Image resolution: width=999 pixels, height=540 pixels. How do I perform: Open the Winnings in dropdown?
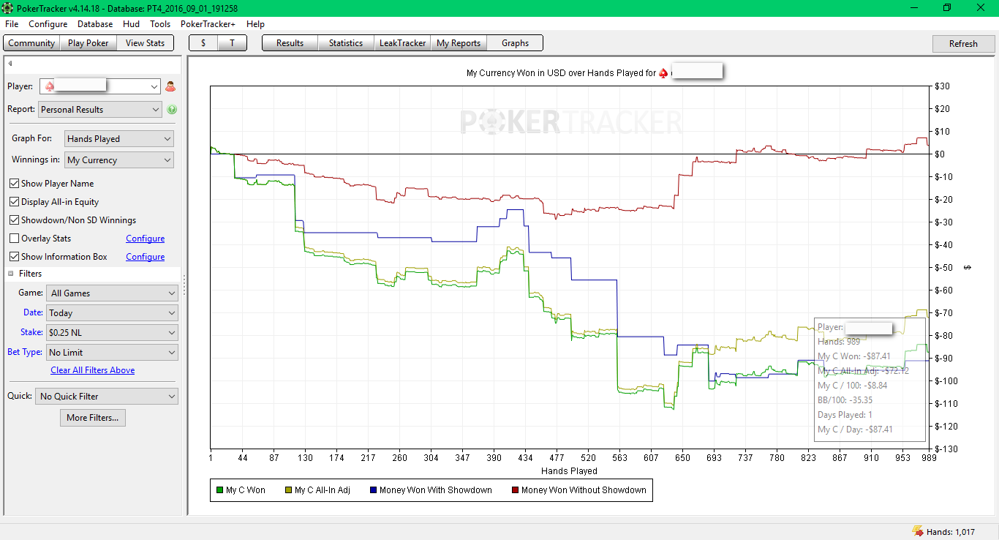[x=119, y=160]
